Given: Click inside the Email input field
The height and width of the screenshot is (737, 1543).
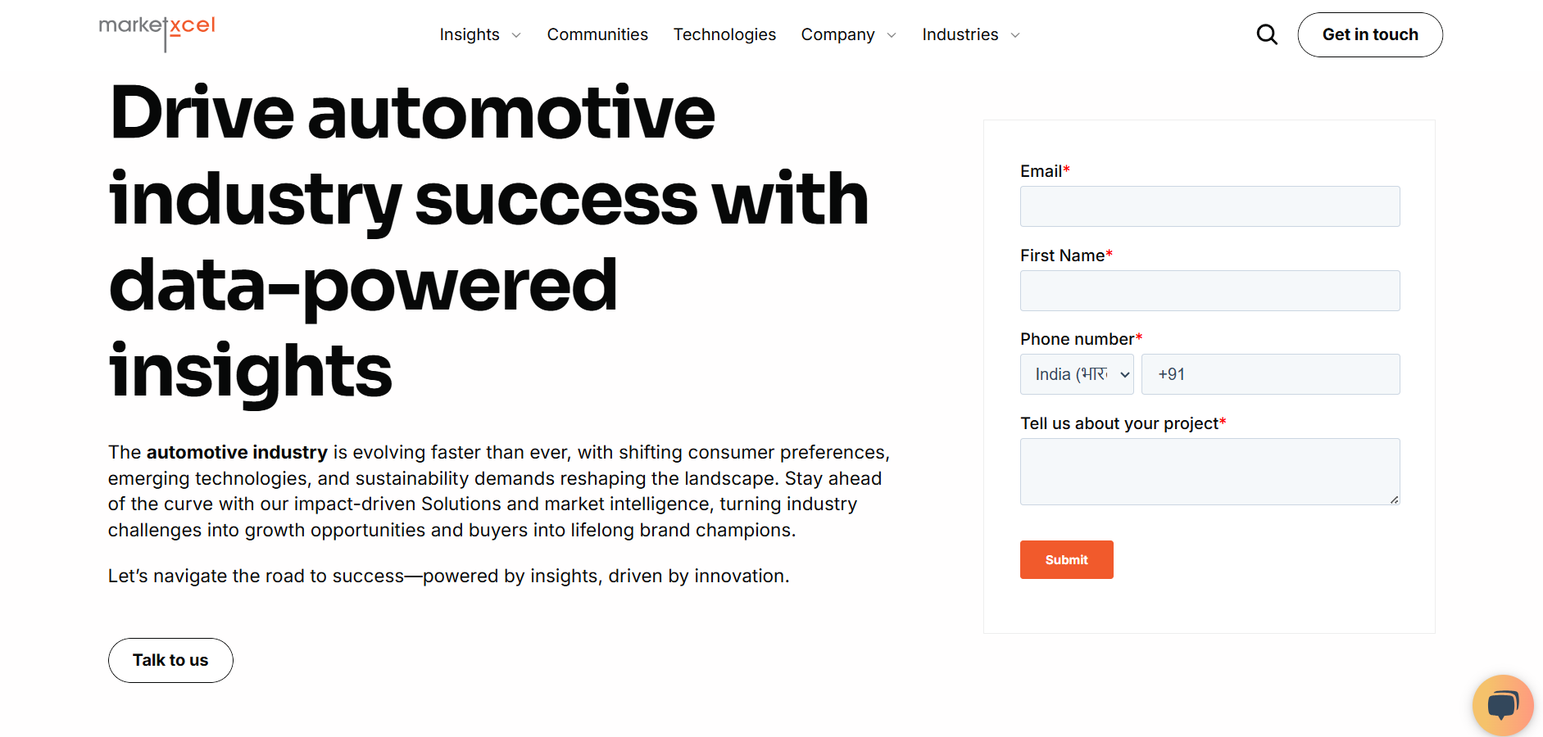Looking at the screenshot, I should click(1209, 206).
